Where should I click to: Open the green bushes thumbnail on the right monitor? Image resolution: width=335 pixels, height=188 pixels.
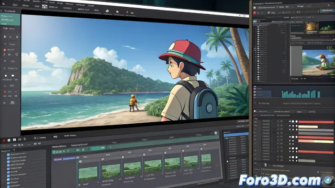327,27
